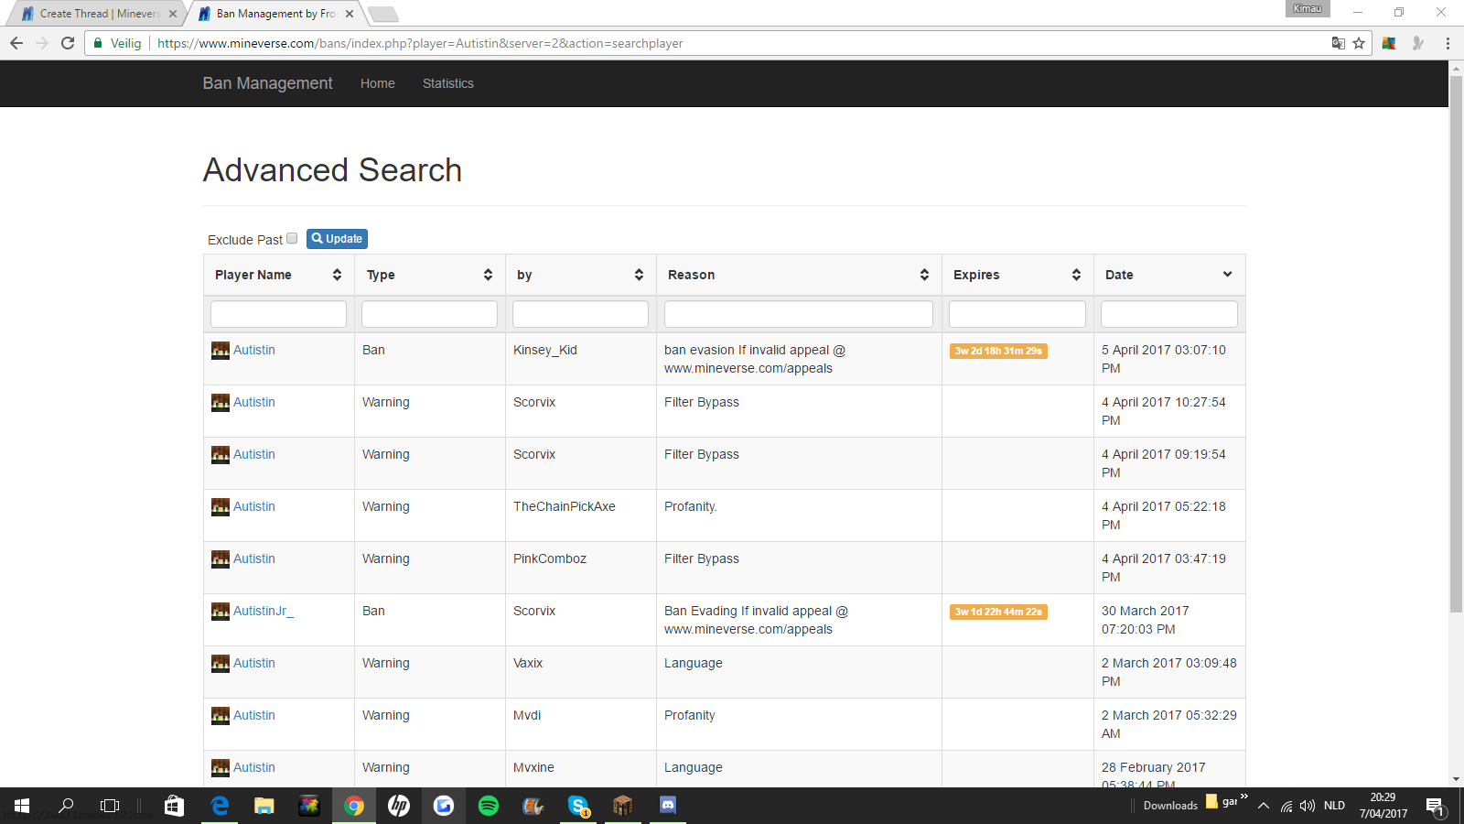Open the Statistics navigation item
Viewport: 1464px width, 824px height.
(x=448, y=83)
